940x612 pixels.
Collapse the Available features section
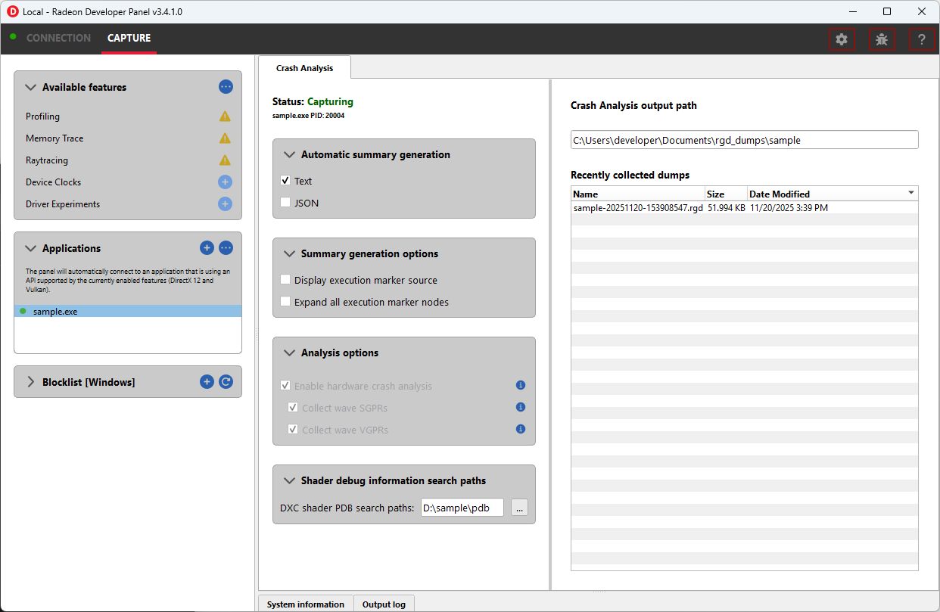31,88
